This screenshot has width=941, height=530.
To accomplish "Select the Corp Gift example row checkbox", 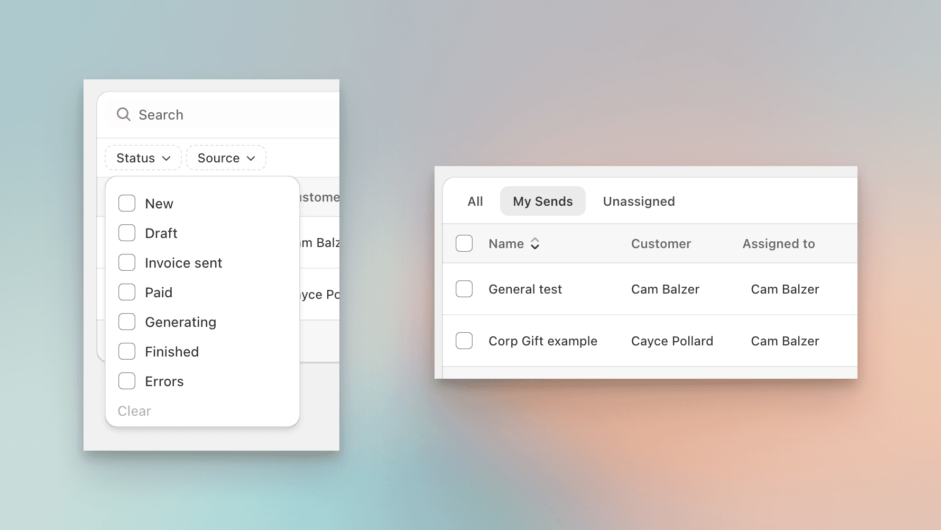I will click(464, 341).
